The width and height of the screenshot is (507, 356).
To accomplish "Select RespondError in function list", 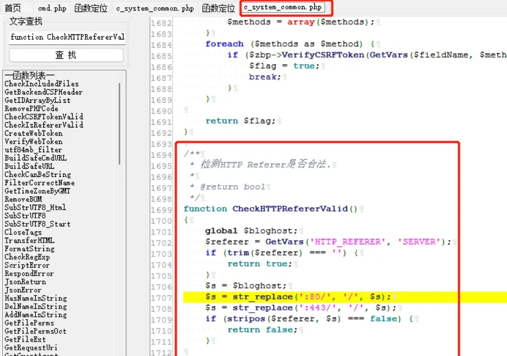I will pyautogui.click(x=29, y=273).
